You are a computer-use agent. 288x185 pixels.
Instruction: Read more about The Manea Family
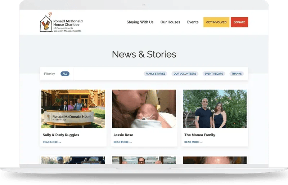(193, 142)
